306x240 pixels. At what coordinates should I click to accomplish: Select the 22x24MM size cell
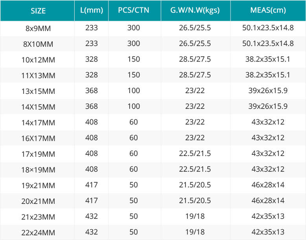(x=38, y=233)
